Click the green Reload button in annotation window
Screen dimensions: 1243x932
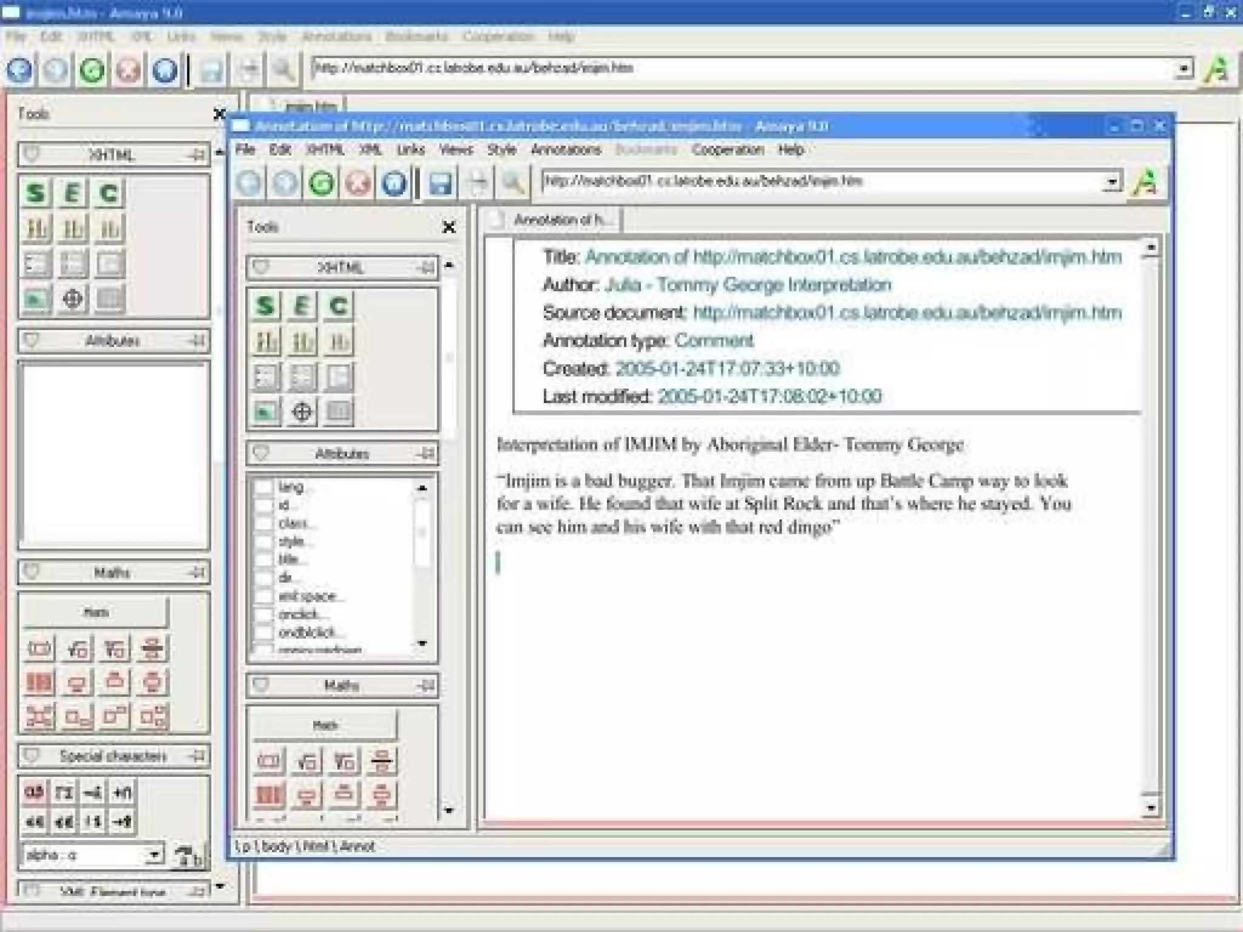pos(322,183)
